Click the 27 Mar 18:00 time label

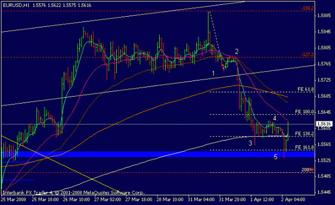click(x=139, y=200)
